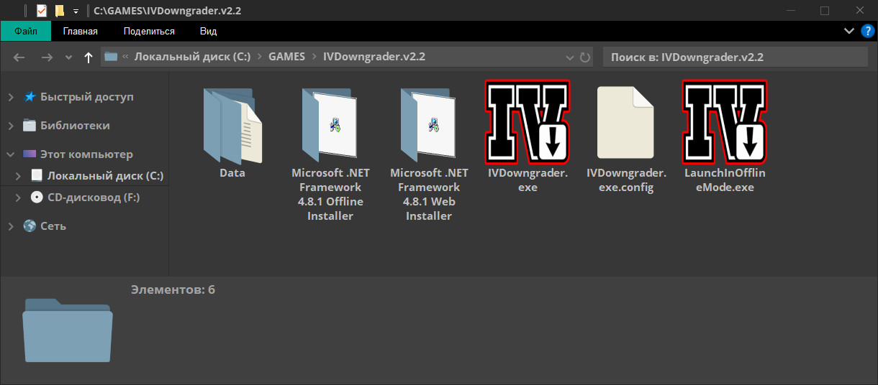Go back with the Back arrow
This screenshot has width=878, height=385.
[19, 57]
